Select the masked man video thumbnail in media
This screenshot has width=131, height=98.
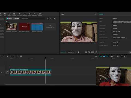click(x=11, y=27)
